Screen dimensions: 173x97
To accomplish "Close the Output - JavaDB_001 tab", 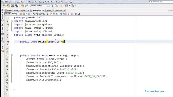I will click(28, 11).
